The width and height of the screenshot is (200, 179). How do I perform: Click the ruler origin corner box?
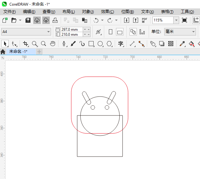coord(3,58)
